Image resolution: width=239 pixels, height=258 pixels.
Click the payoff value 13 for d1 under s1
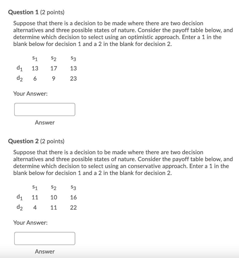[35, 68]
